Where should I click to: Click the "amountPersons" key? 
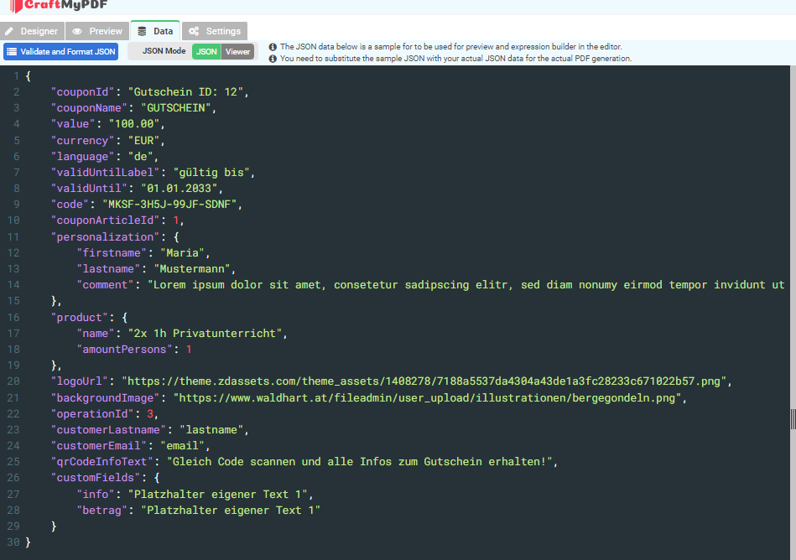[124, 350]
